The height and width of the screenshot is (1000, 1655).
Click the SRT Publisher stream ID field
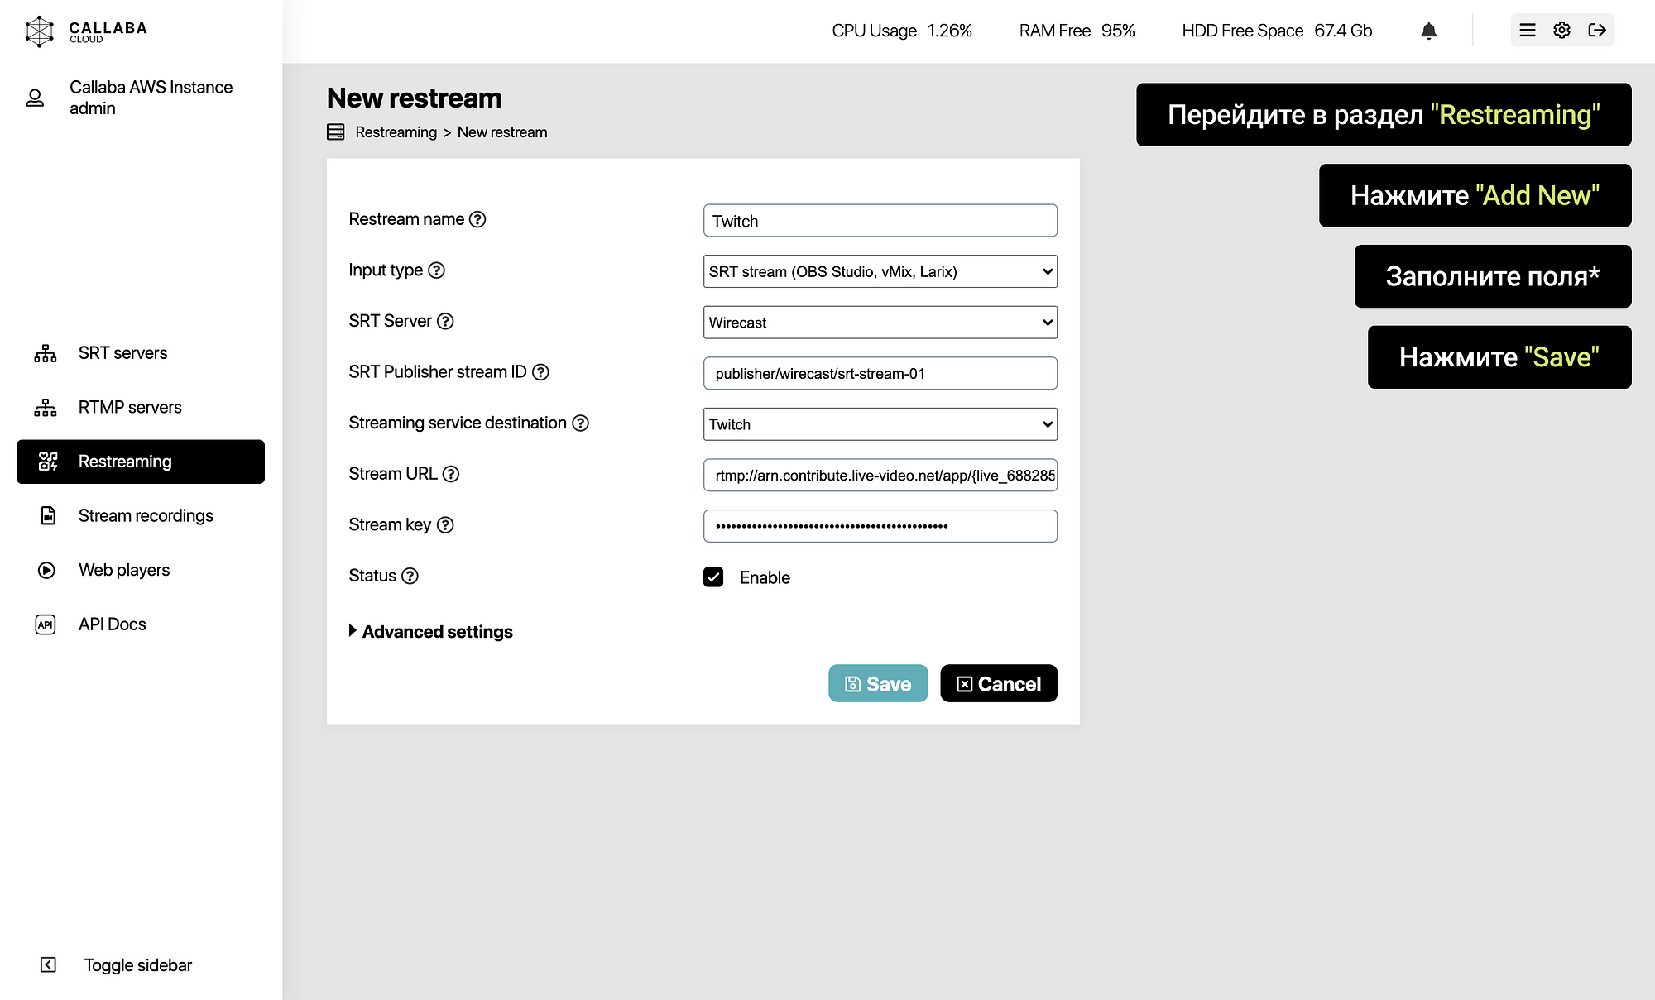click(x=880, y=373)
